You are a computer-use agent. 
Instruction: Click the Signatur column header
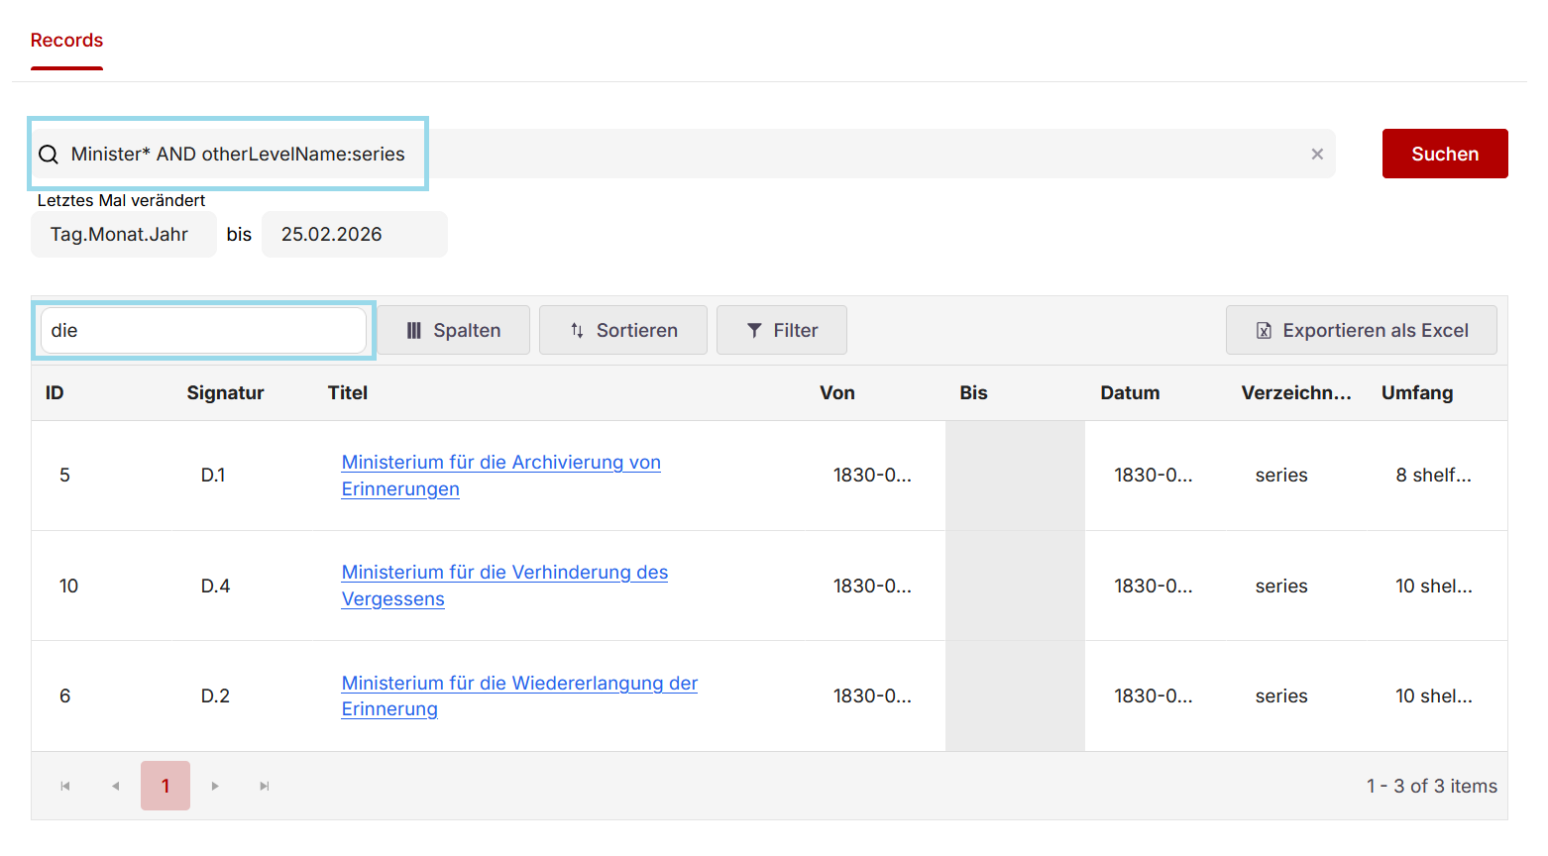(225, 393)
